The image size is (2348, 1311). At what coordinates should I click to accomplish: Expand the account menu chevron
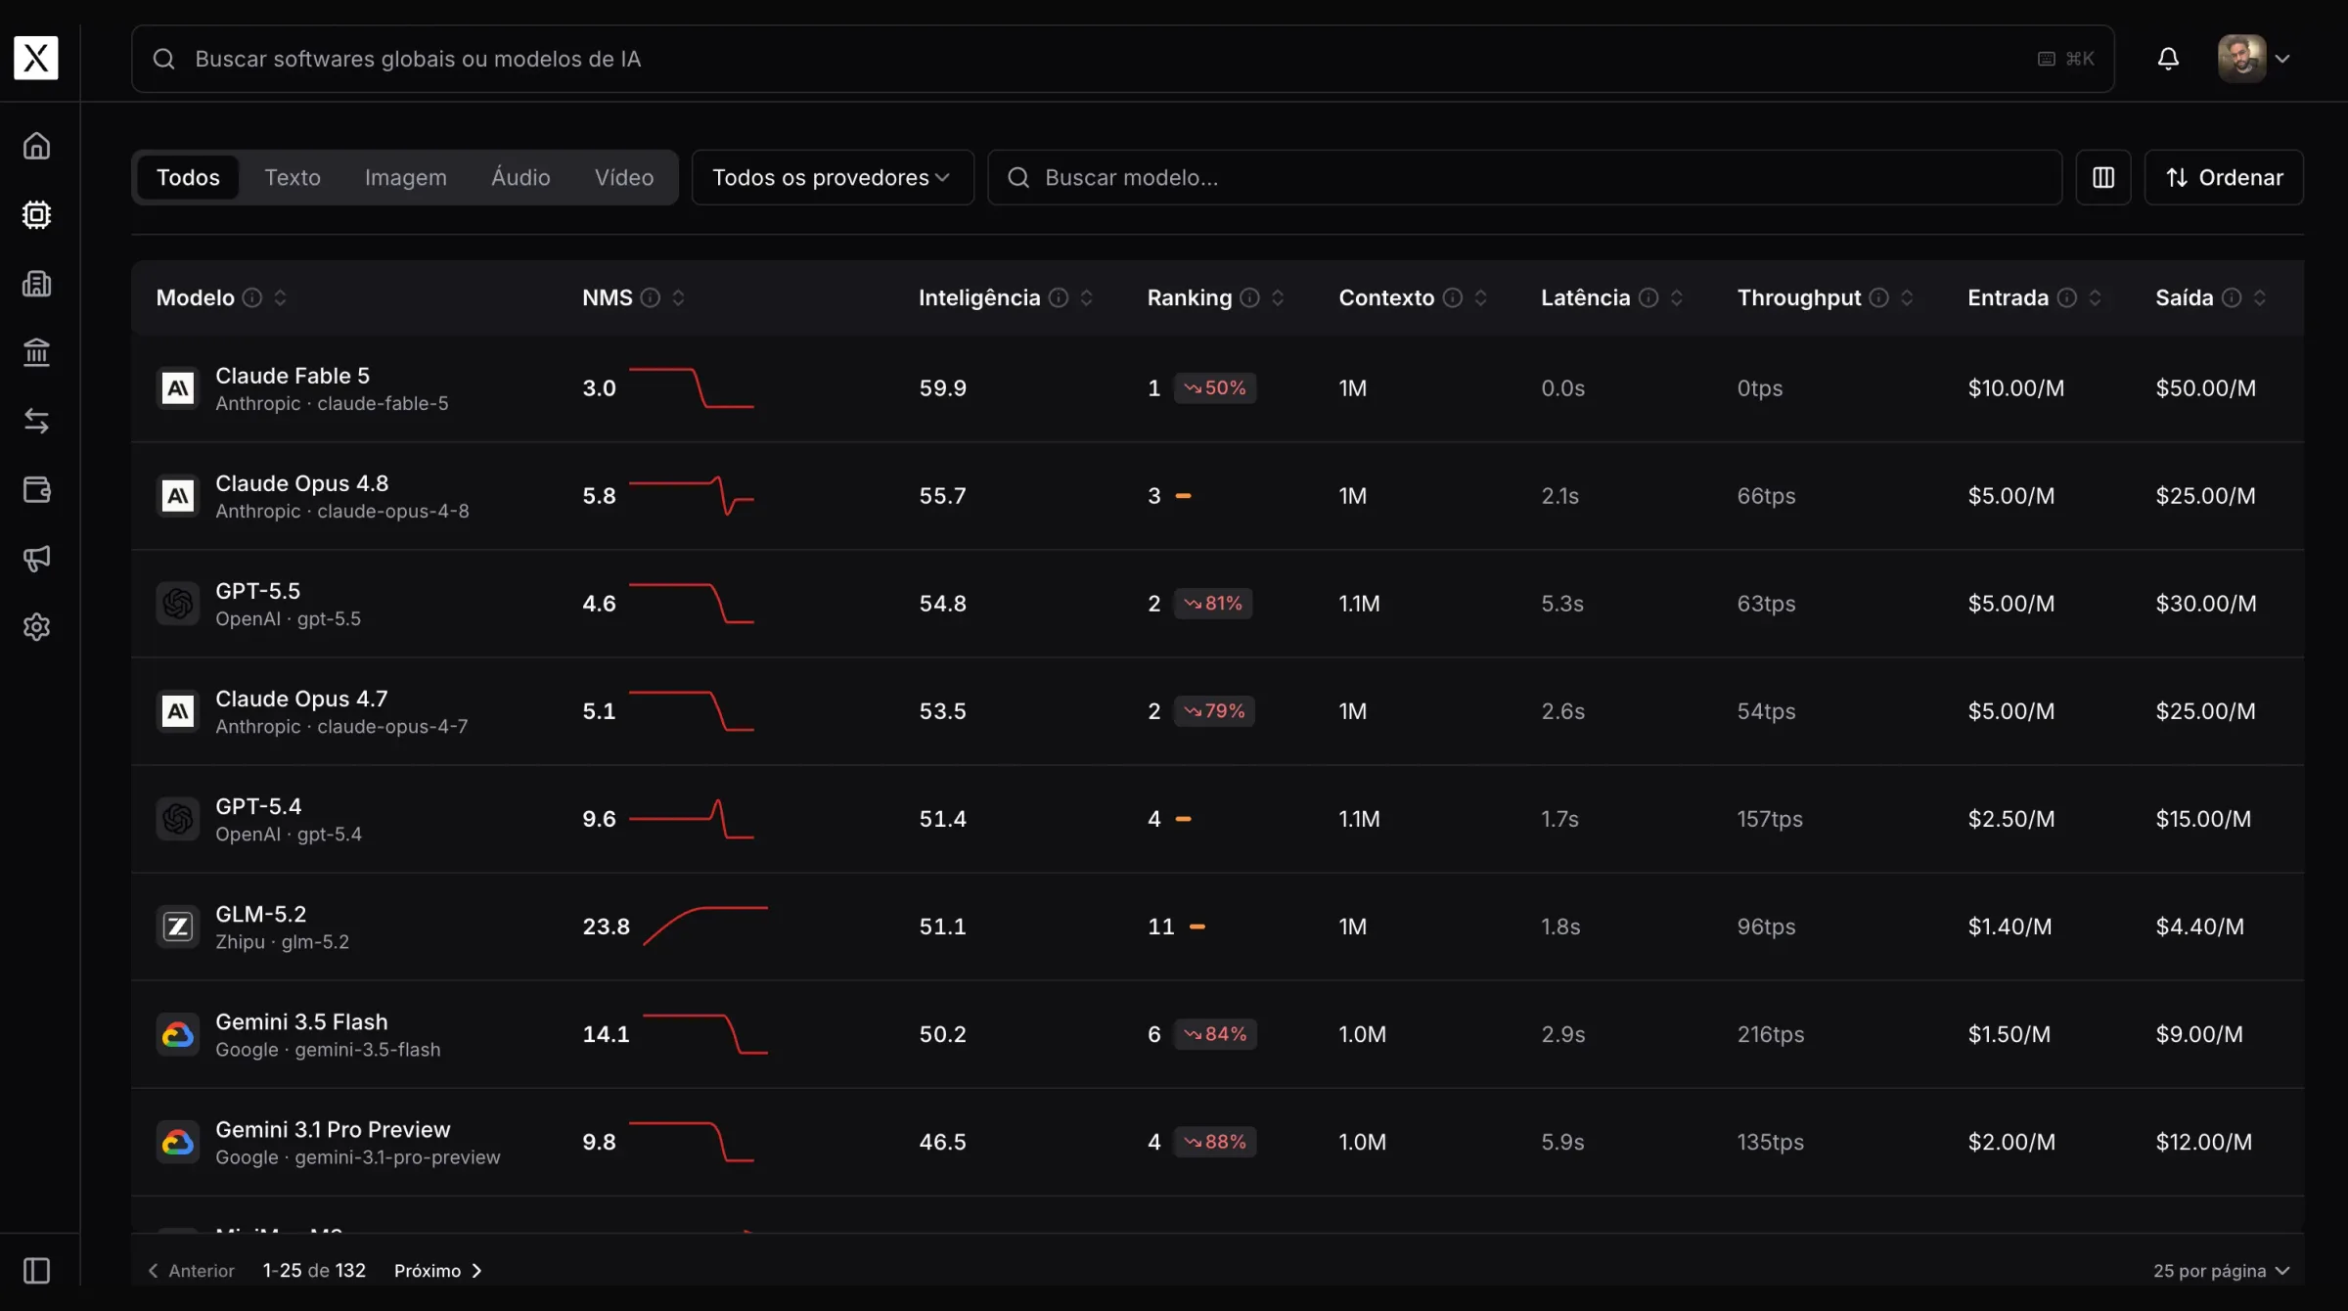click(2282, 59)
